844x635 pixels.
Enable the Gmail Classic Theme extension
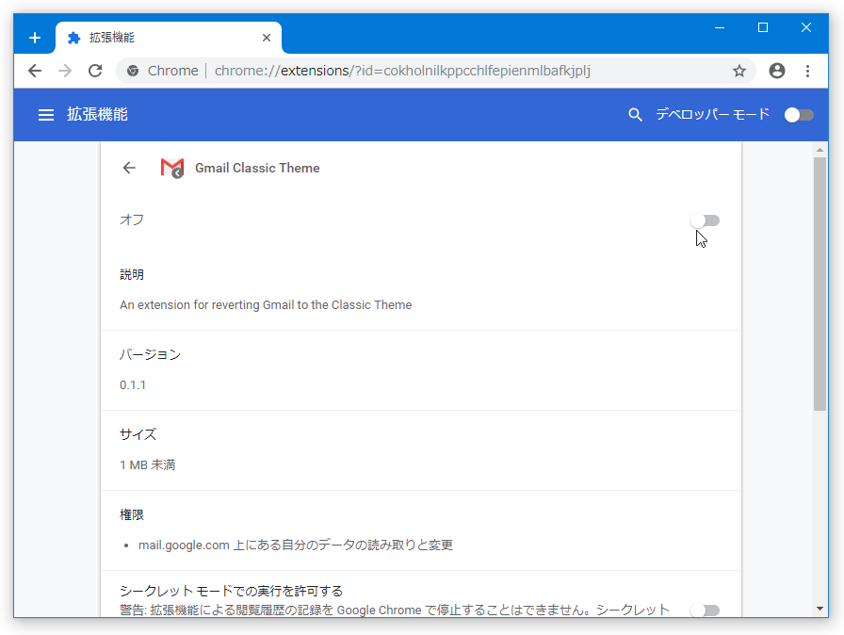click(705, 220)
